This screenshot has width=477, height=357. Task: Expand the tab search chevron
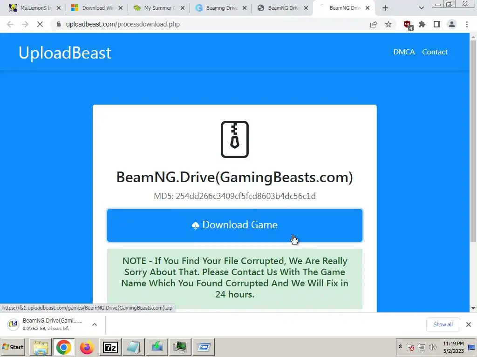click(x=421, y=8)
